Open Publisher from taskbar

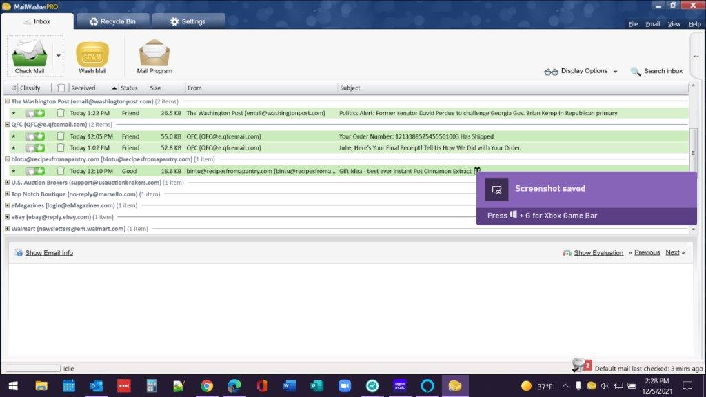[316, 386]
